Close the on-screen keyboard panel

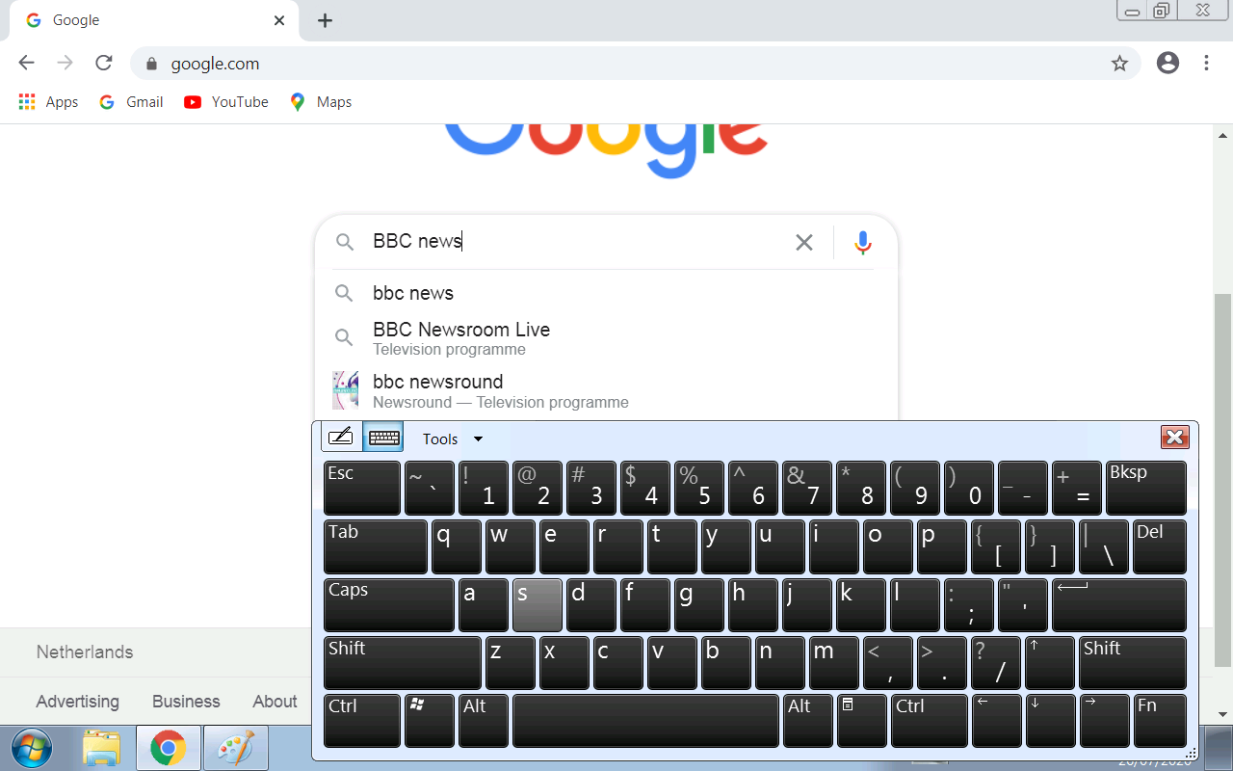coord(1175,438)
